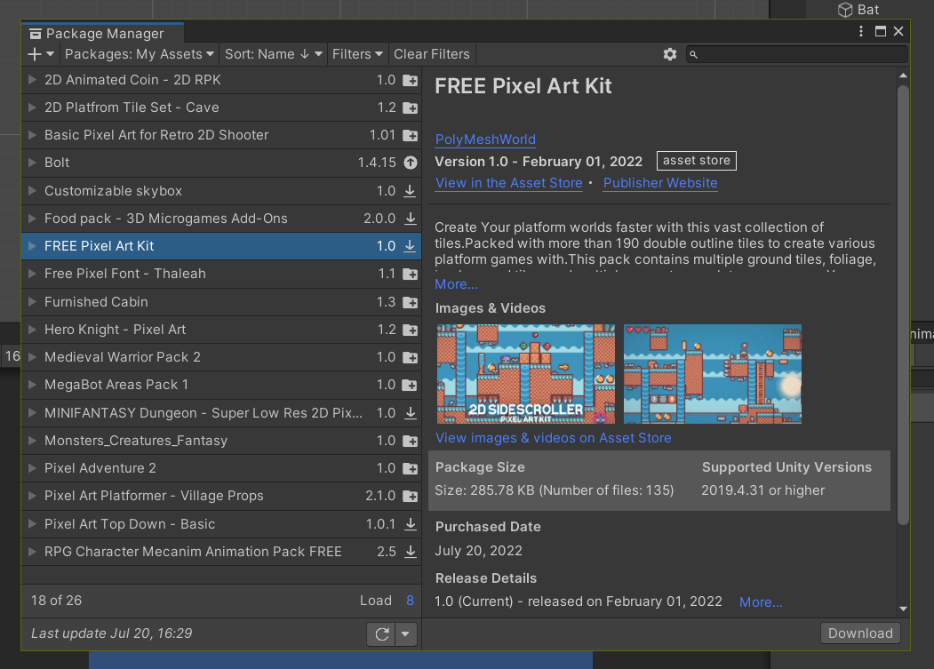The width and height of the screenshot is (934, 669).
Task: Expand the 2D Animated Coin row arrow
Action: (x=32, y=79)
